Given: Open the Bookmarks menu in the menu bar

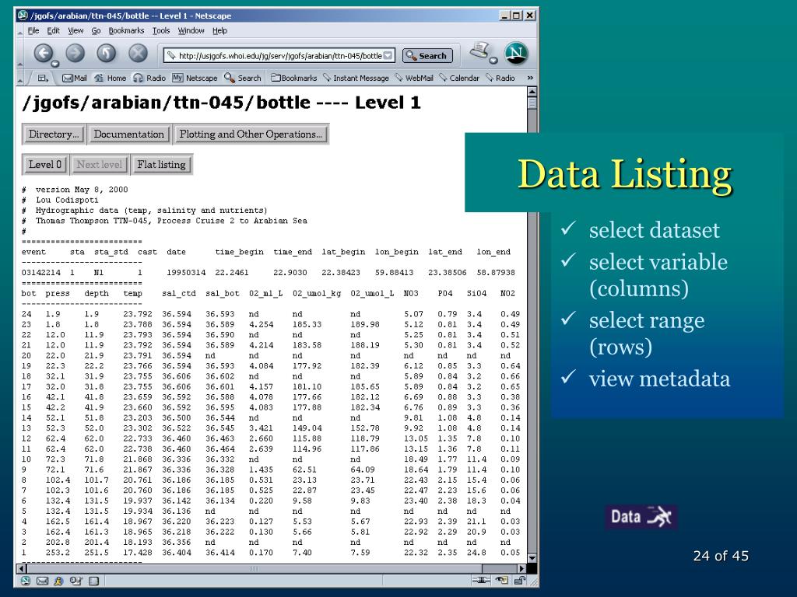Looking at the screenshot, I should (x=127, y=30).
